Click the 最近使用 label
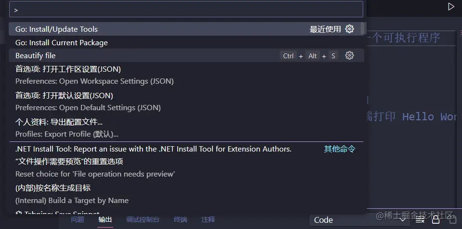This screenshot has width=462, height=229. (x=325, y=29)
